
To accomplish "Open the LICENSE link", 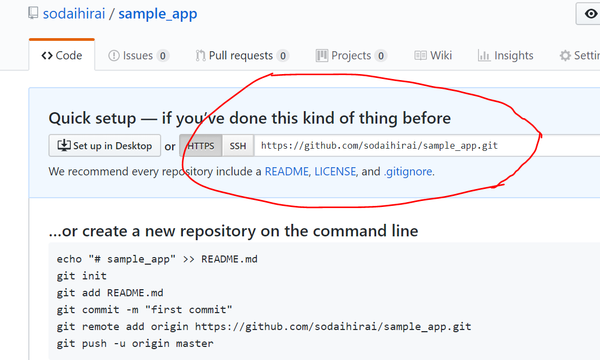I will click(x=335, y=172).
